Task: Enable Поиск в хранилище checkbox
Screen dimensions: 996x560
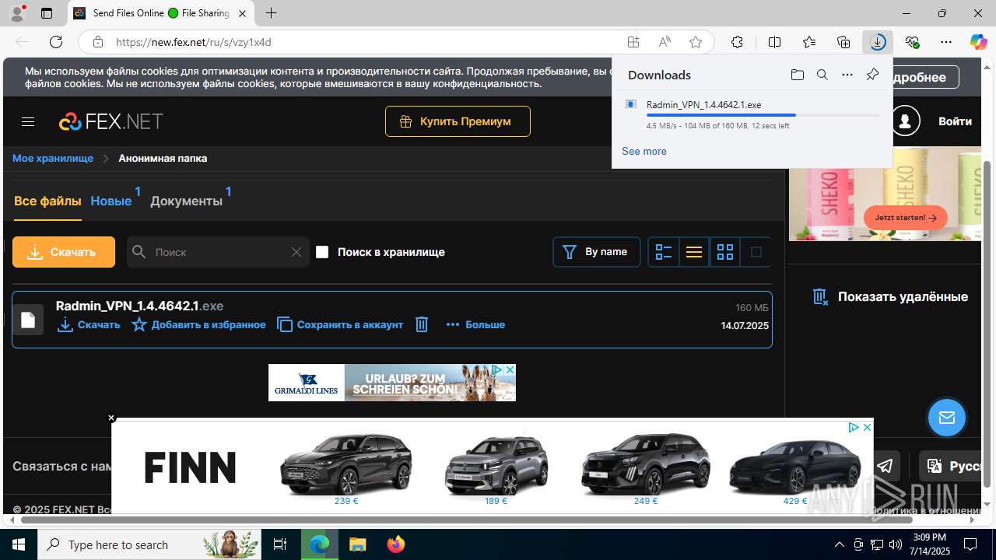Action: tap(322, 252)
